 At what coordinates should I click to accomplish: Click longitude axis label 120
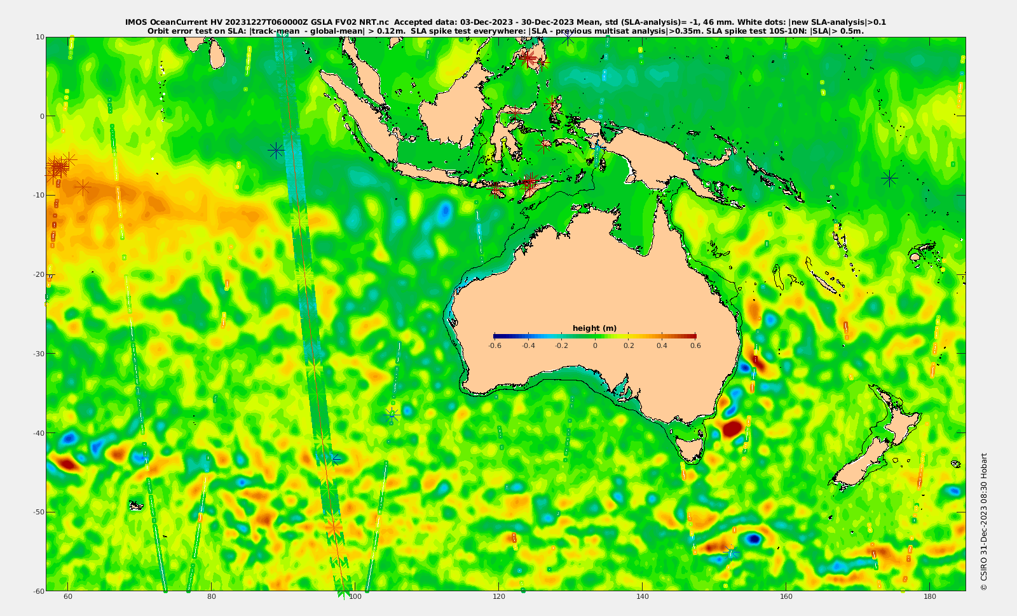point(499,597)
